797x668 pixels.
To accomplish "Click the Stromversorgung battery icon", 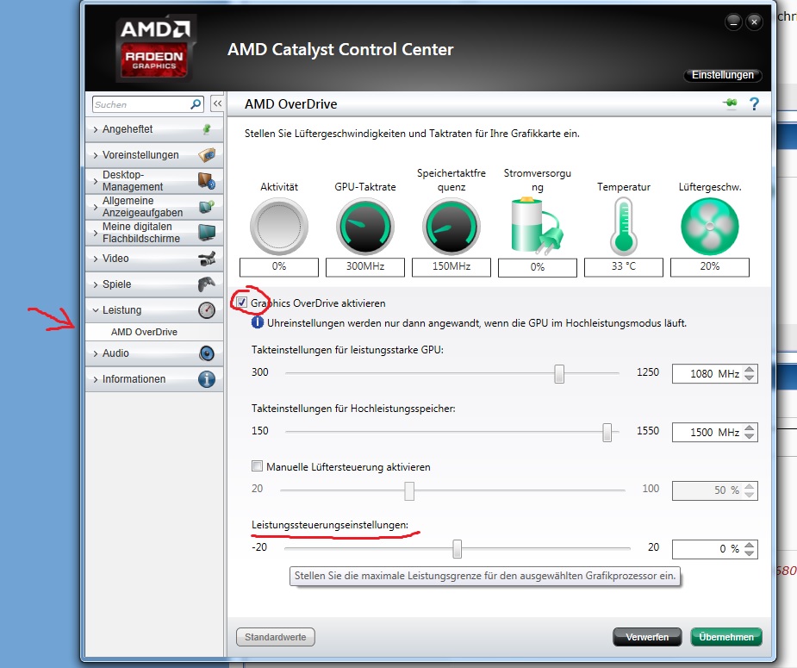I will [x=537, y=226].
